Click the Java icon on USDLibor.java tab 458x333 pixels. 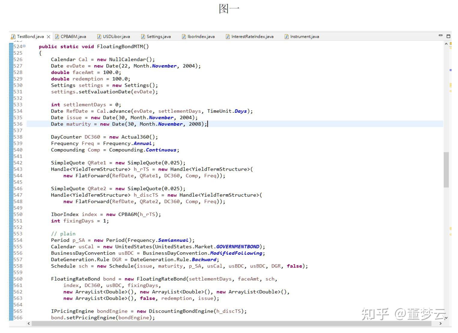pos(99,36)
